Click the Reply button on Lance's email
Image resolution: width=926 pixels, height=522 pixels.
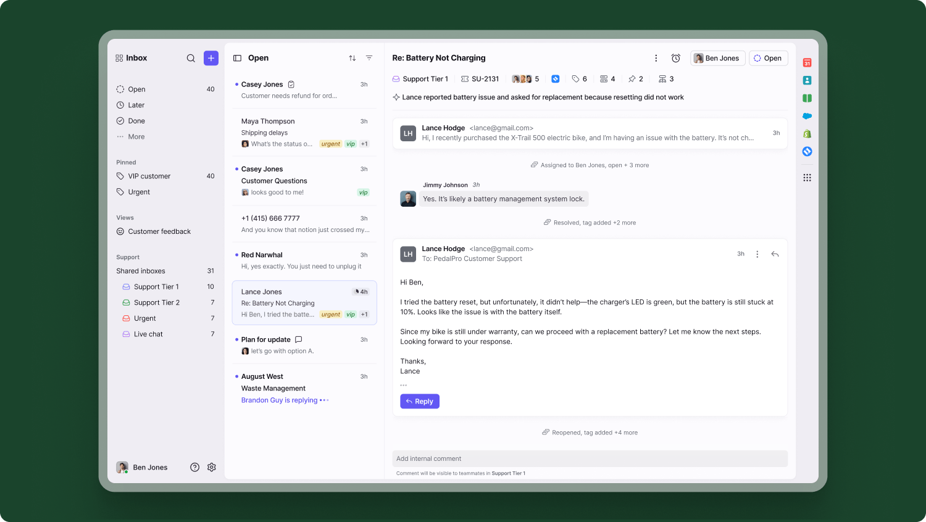click(420, 401)
